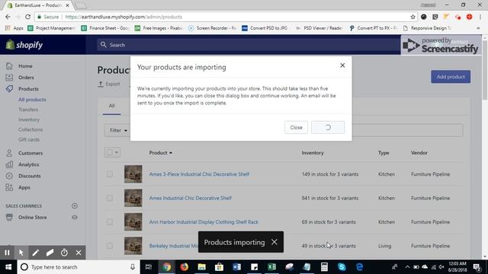View Online Store with eye icon
Screen dimensions: 488x274
tap(75, 217)
